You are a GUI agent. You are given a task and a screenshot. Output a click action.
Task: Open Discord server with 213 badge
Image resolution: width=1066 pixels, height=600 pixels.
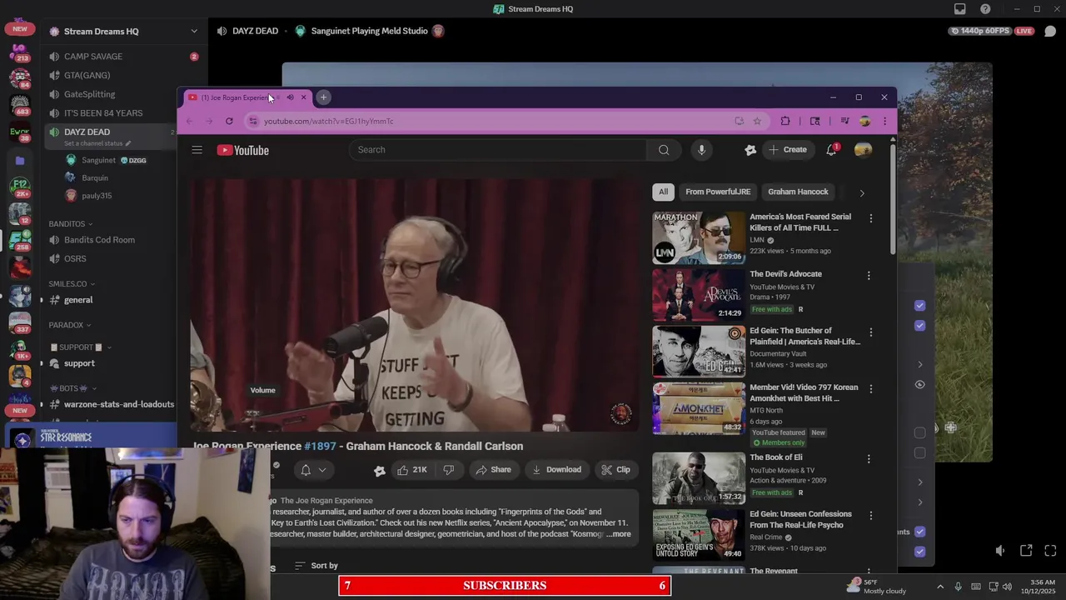[x=20, y=52]
